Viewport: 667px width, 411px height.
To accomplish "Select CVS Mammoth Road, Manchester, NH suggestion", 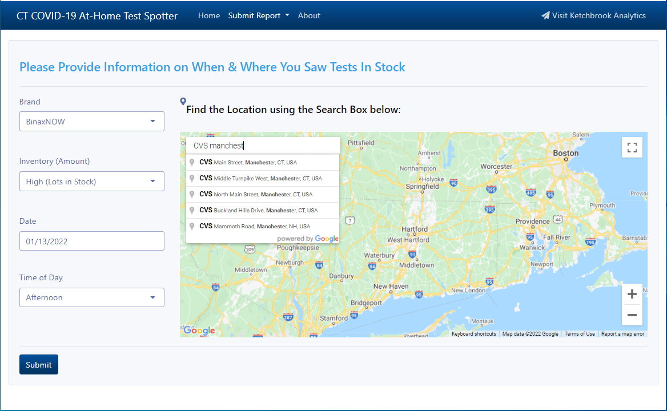I will click(263, 226).
